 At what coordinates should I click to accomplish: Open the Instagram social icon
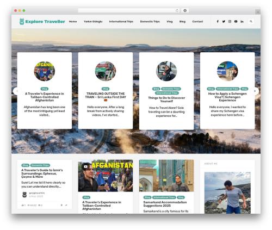click(x=230, y=21)
